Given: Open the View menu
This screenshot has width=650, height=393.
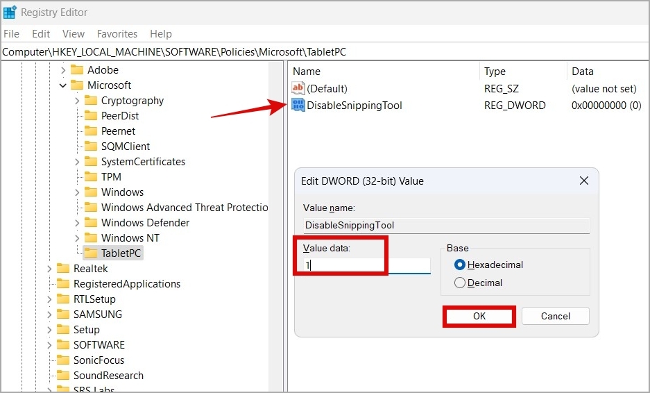Looking at the screenshot, I should tap(74, 33).
